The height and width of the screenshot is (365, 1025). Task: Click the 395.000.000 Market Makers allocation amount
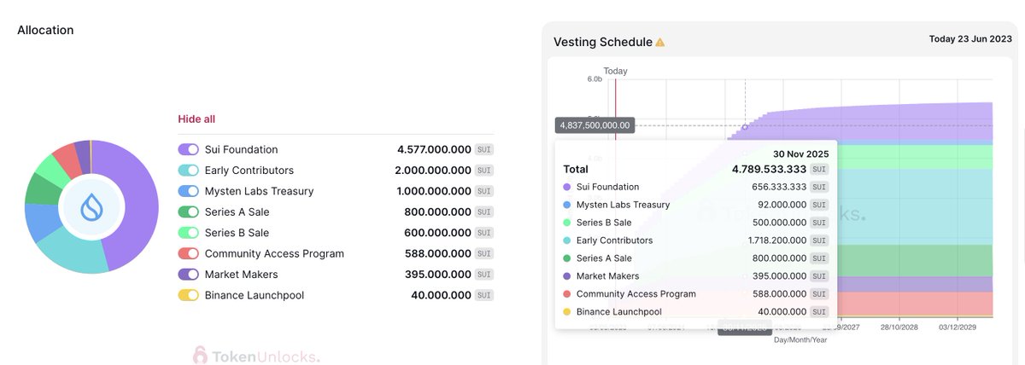coord(437,275)
